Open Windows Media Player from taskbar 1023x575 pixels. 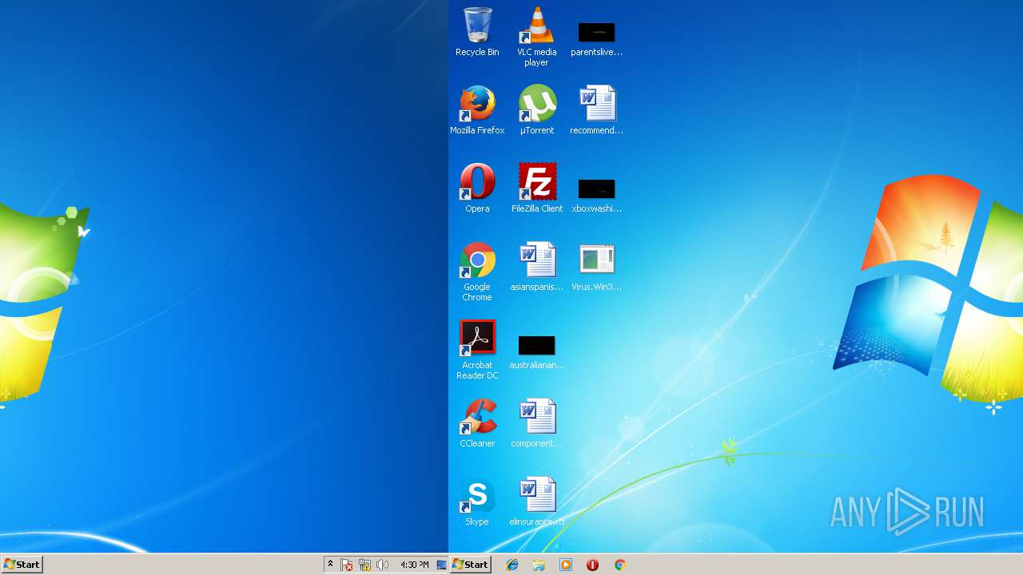coord(566,565)
